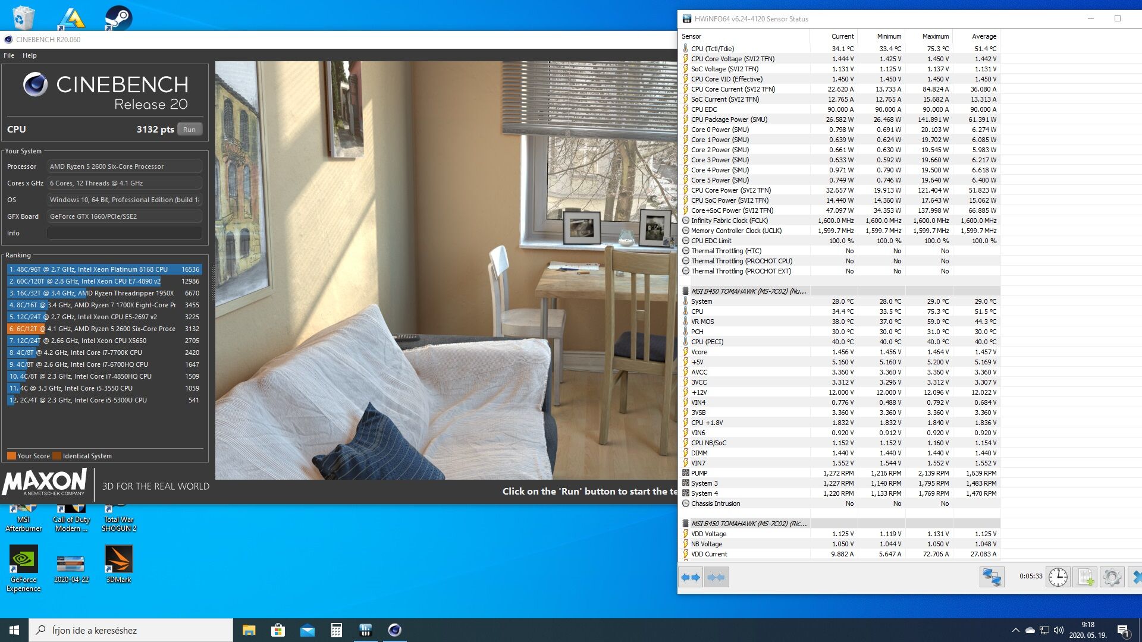
Task: Open Mail app on the taskbar
Action: click(307, 630)
